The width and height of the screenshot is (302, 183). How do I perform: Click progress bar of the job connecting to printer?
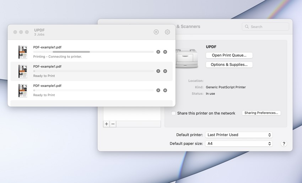coord(93,52)
